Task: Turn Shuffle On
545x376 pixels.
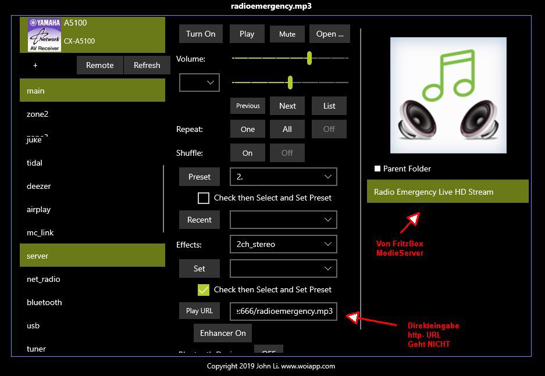Action: click(247, 153)
